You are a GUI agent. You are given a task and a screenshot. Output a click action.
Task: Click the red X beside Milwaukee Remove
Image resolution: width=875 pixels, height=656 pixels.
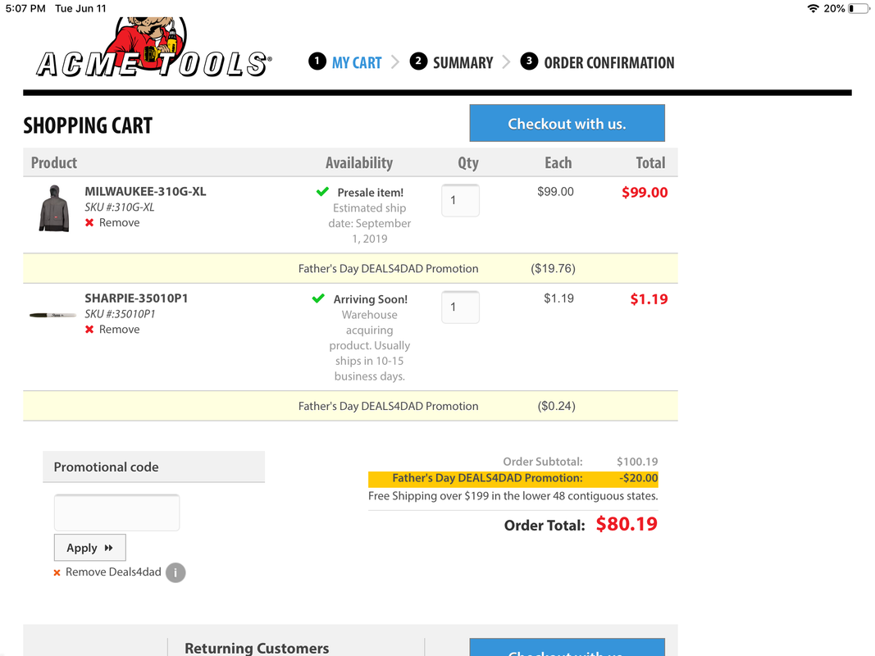[89, 222]
